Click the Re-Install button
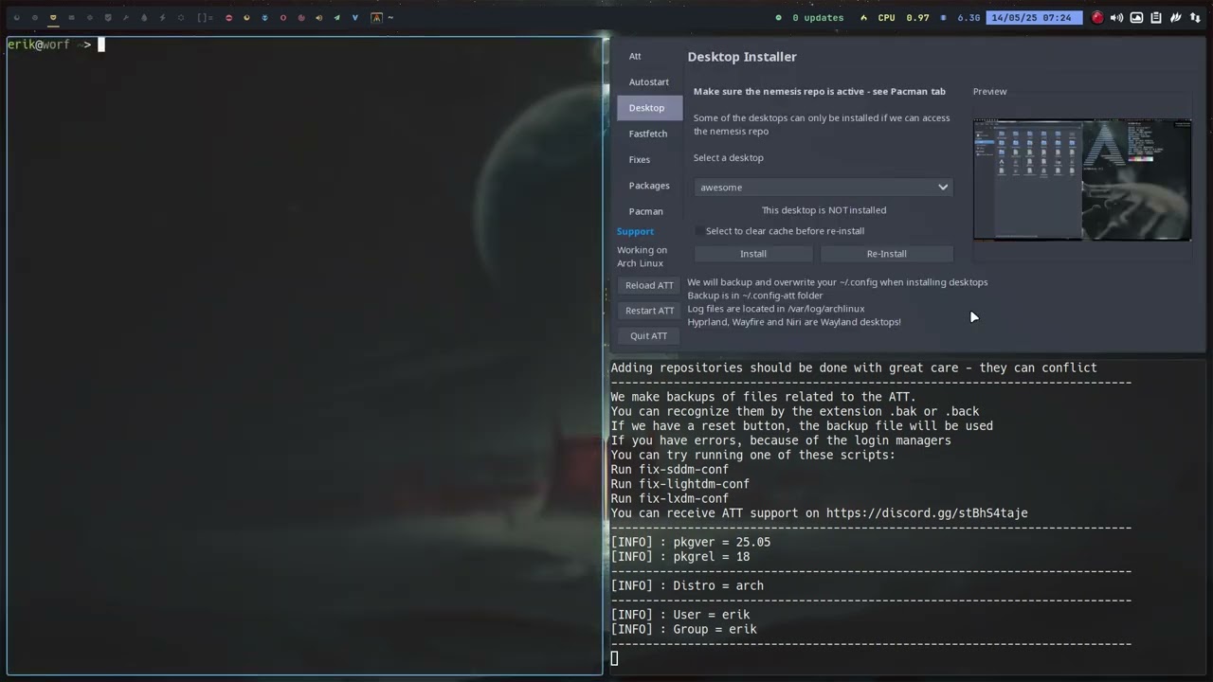 coord(886,254)
